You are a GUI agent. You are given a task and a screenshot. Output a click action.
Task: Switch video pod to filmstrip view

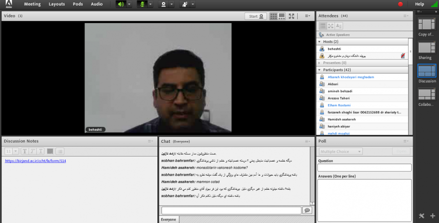coord(282,16)
